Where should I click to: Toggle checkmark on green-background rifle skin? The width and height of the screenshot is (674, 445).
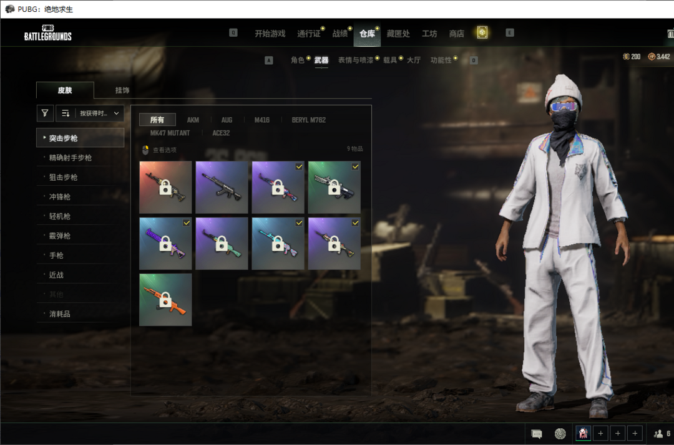[x=356, y=166]
